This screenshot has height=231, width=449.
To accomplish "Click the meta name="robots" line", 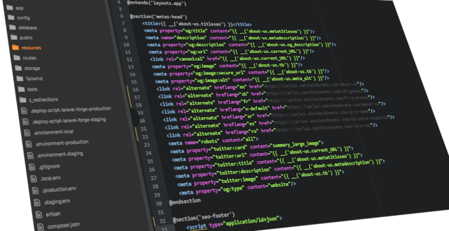I will coord(214,141).
